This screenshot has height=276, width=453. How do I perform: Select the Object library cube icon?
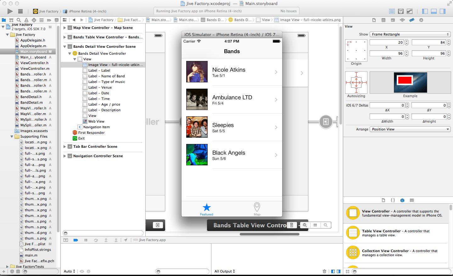point(402,200)
